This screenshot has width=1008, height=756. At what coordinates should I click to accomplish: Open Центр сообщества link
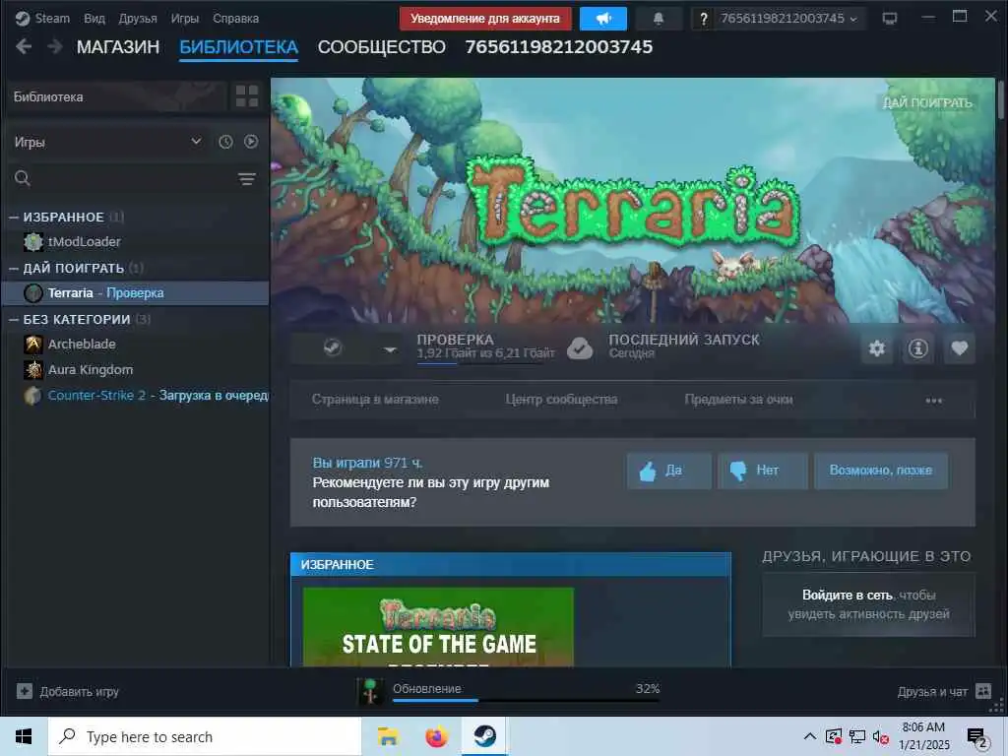pyautogui.click(x=561, y=400)
